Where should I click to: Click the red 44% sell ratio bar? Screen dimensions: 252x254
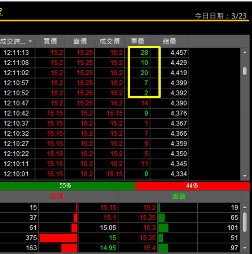[x=192, y=186]
